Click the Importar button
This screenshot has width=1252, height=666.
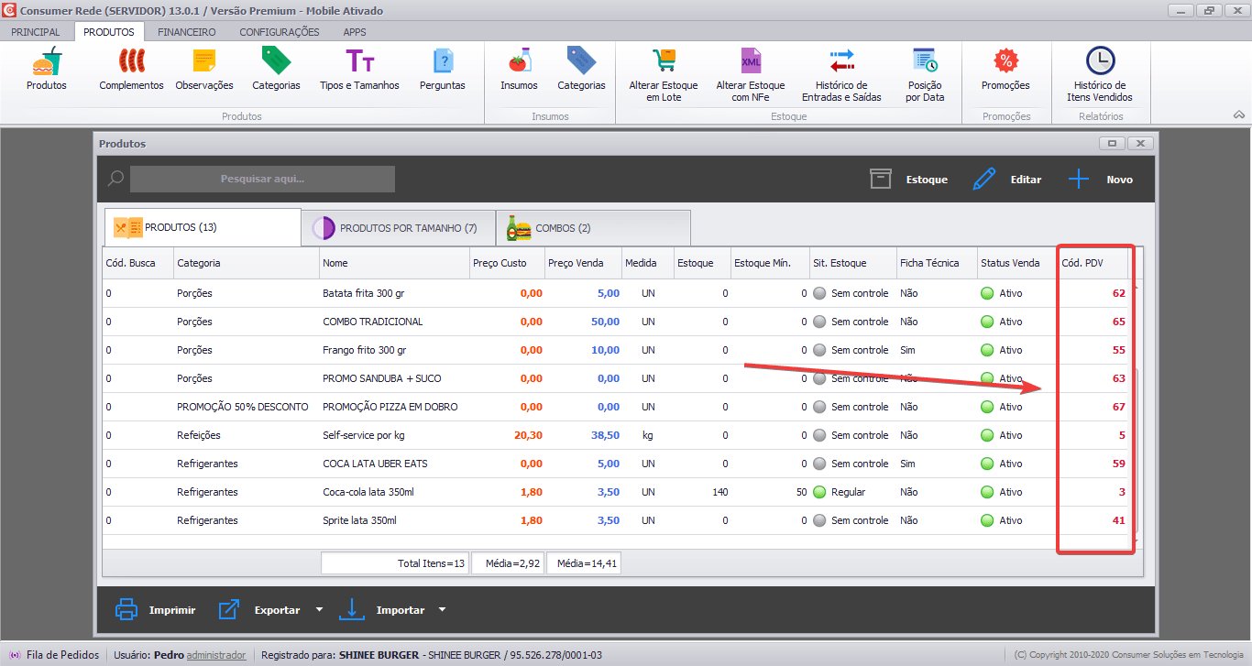(381, 610)
